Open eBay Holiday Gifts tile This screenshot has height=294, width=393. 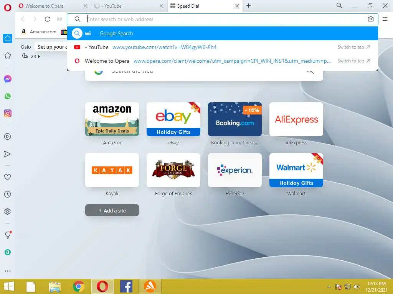173,119
